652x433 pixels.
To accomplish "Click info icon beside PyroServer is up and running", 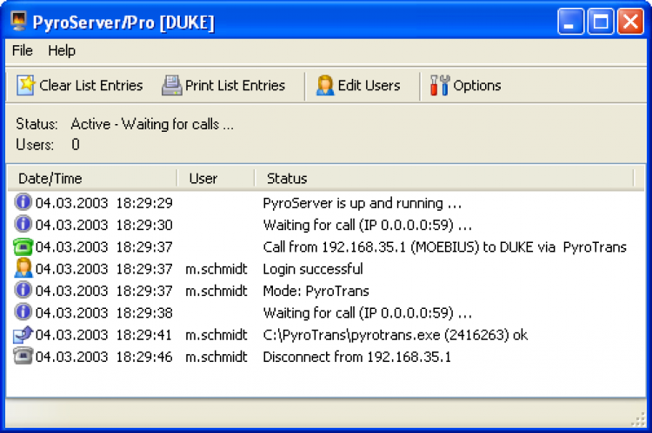I will coord(23,203).
